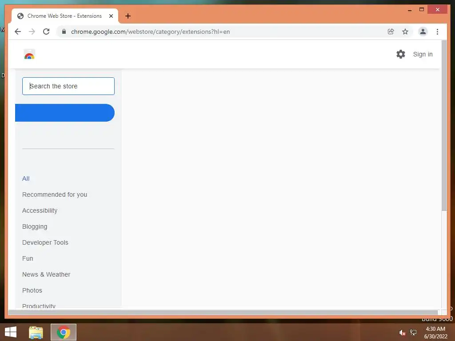Screen dimensions: 455x341
Task: Click the blue highlighted sidebar button
Action: point(65,113)
